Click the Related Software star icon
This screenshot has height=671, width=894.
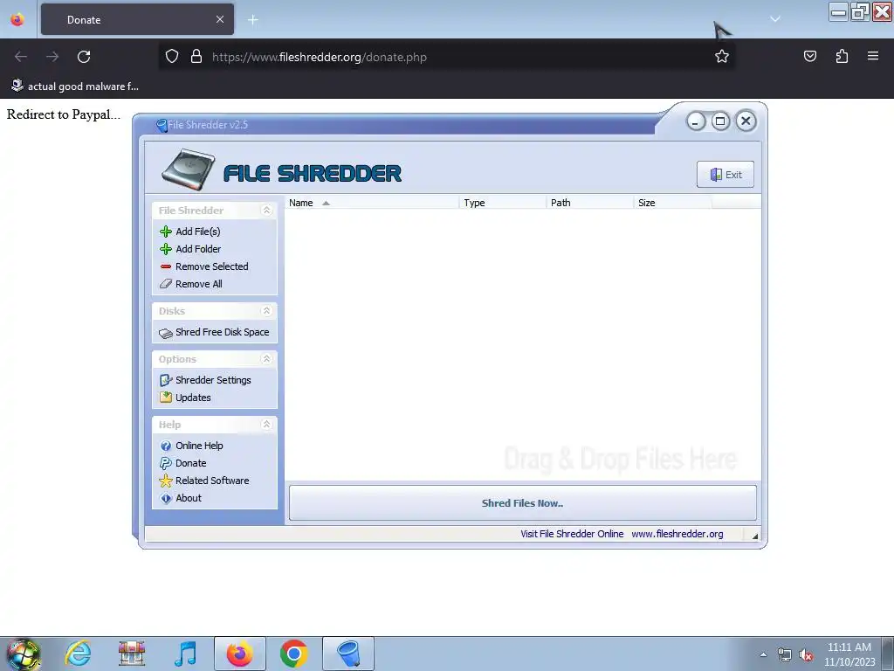(x=166, y=481)
